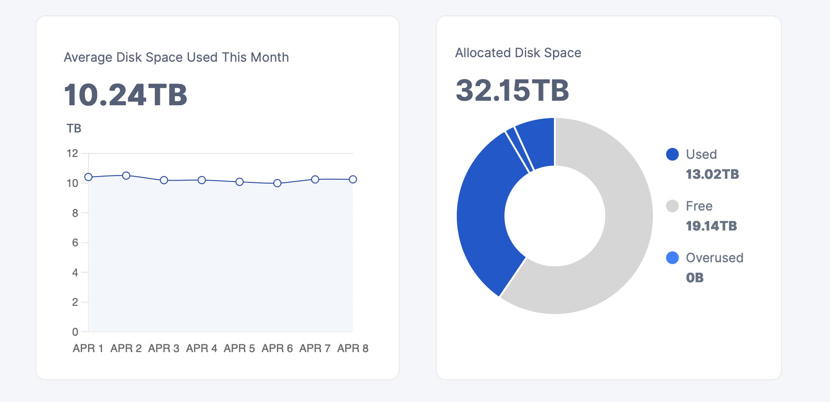Click the APR 3 point on the line
This screenshot has height=402, width=830.
164,180
